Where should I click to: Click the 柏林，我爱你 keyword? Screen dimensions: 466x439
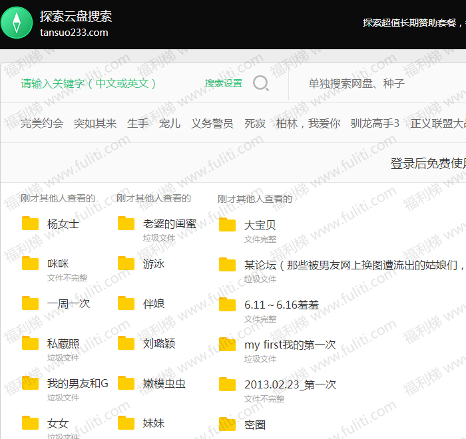coord(308,123)
